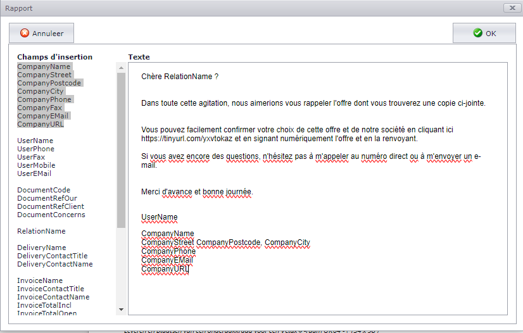Click the green checkmark icon on OK
This screenshot has height=333, width=523.
coord(477,33)
